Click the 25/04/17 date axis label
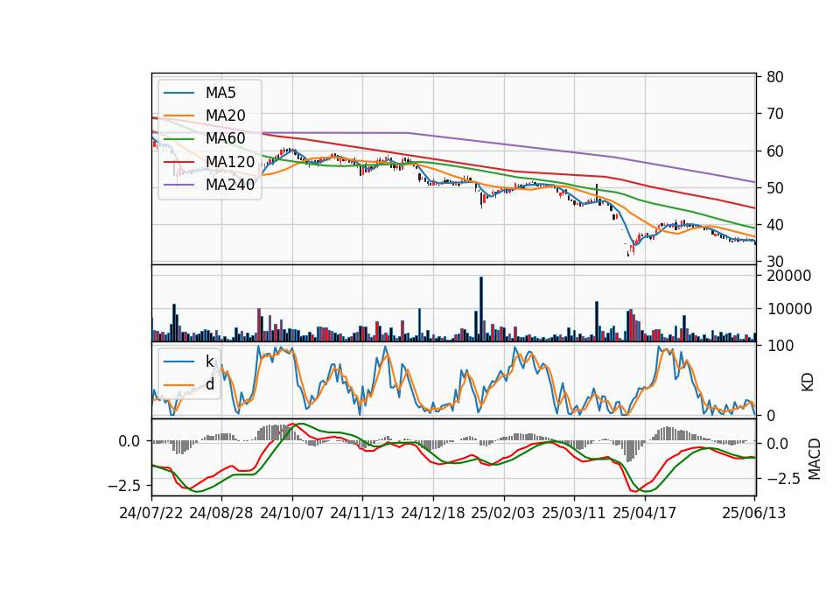The image size is (840, 604). pos(645,513)
